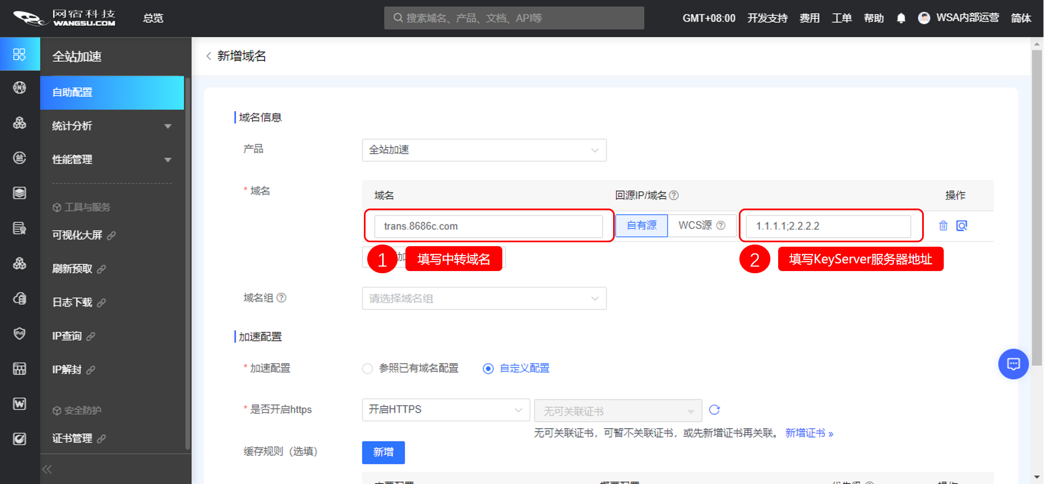Click the search-detect icon beside trash
The width and height of the screenshot is (1044, 484).
tap(962, 226)
